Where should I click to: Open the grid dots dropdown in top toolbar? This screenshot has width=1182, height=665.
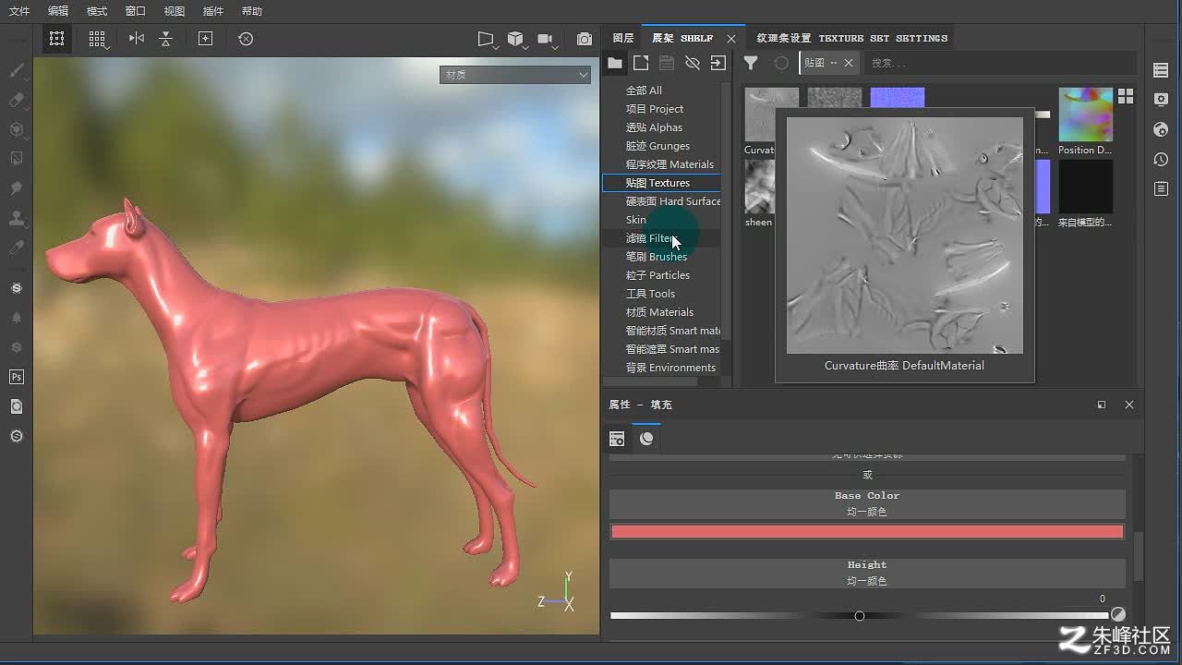pyautogui.click(x=98, y=39)
